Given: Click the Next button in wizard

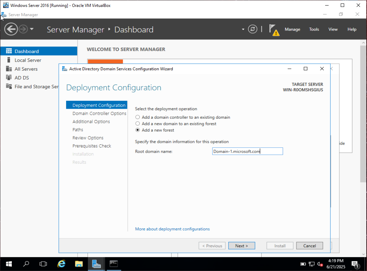Looking at the screenshot, I should [241, 246].
